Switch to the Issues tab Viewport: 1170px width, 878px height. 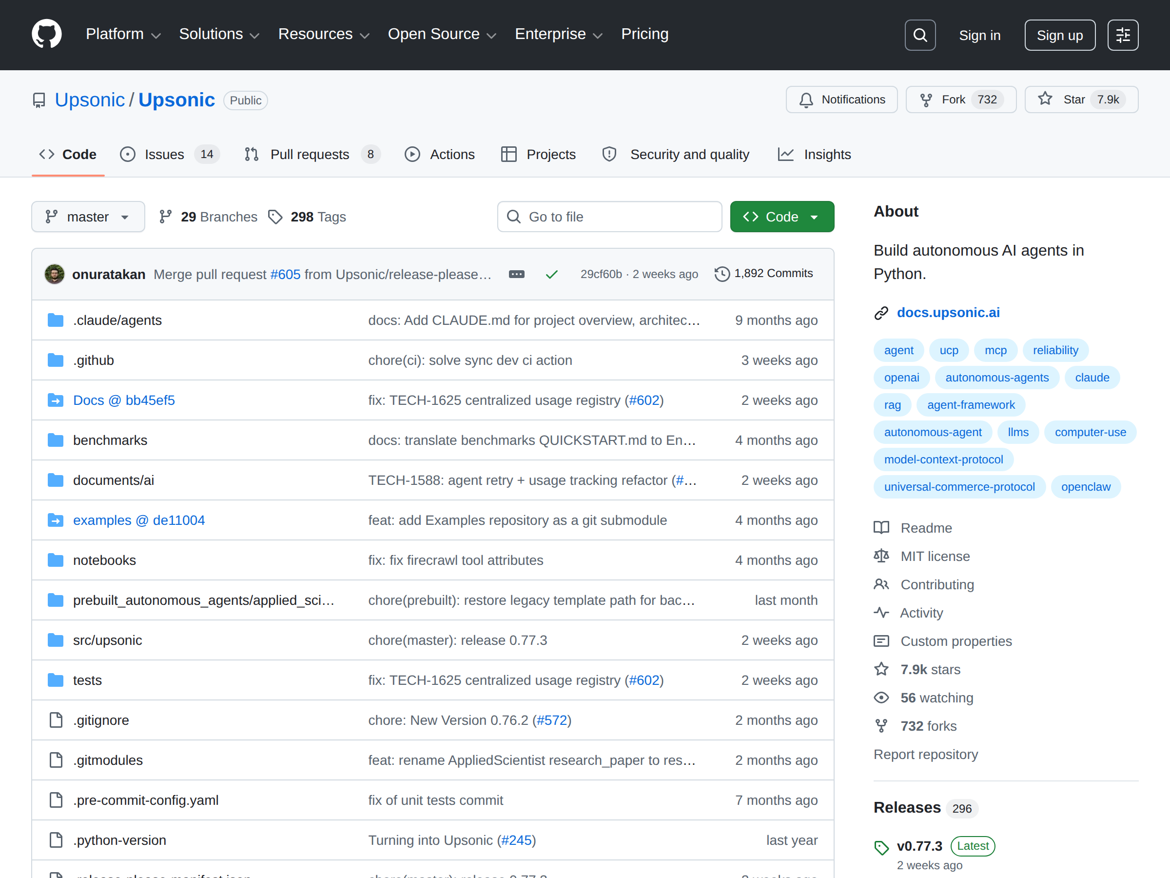click(x=170, y=155)
